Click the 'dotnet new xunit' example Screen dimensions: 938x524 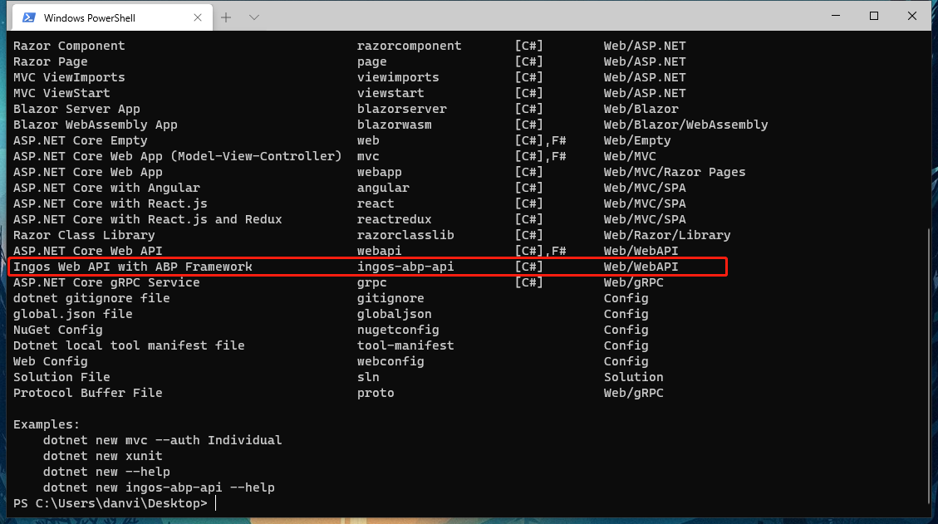coord(102,456)
